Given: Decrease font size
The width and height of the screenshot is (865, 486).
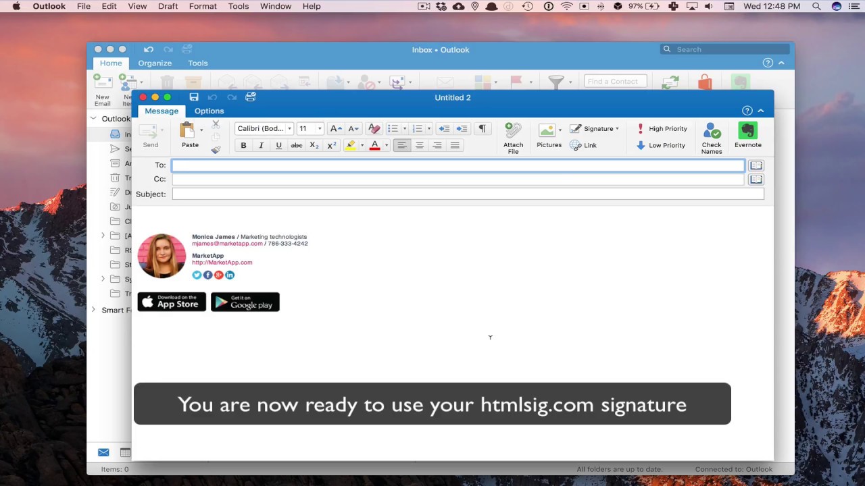Looking at the screenshot, I should pyautogui.click(x=353, y=128).
